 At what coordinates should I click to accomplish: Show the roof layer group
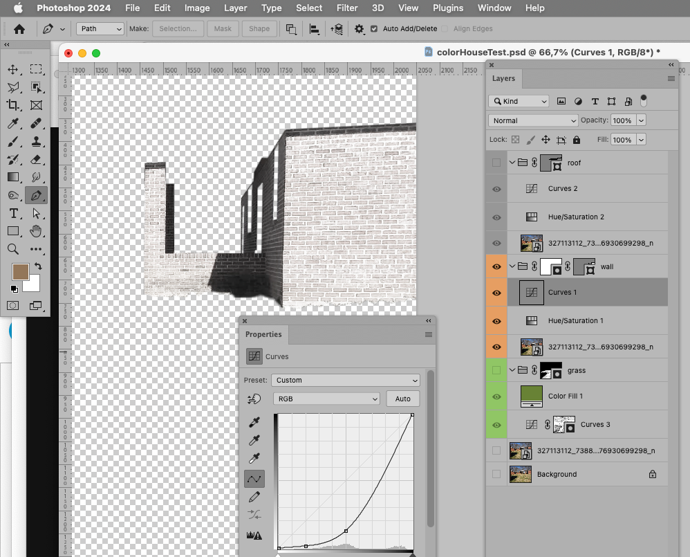(496, 162)
